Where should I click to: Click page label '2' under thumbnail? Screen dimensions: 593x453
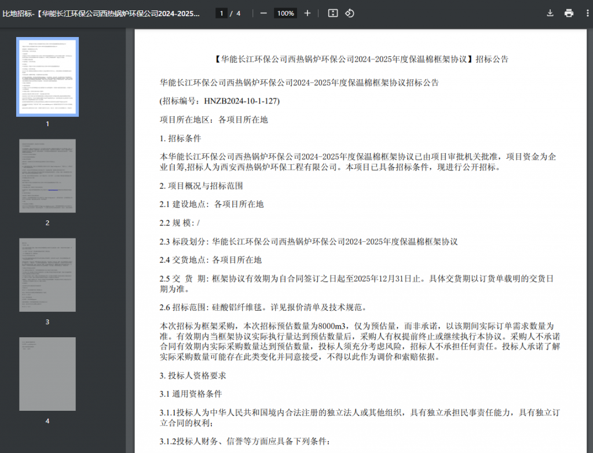47,223
